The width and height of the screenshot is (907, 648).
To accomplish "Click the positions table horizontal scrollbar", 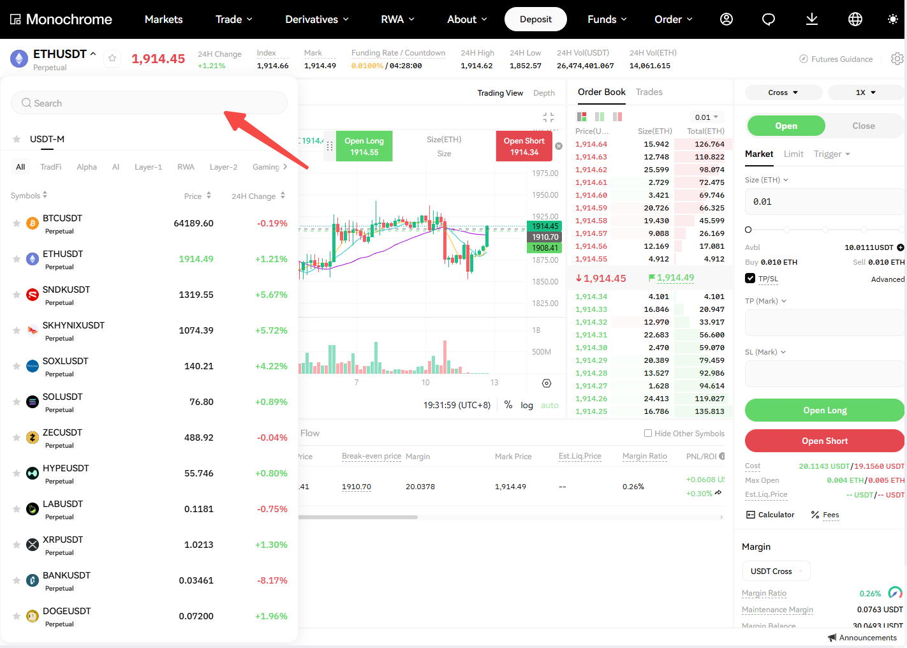I will 358,517.
